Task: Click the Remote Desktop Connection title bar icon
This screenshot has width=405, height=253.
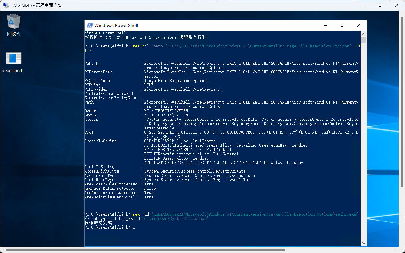Action: click(x=6, y=5)
